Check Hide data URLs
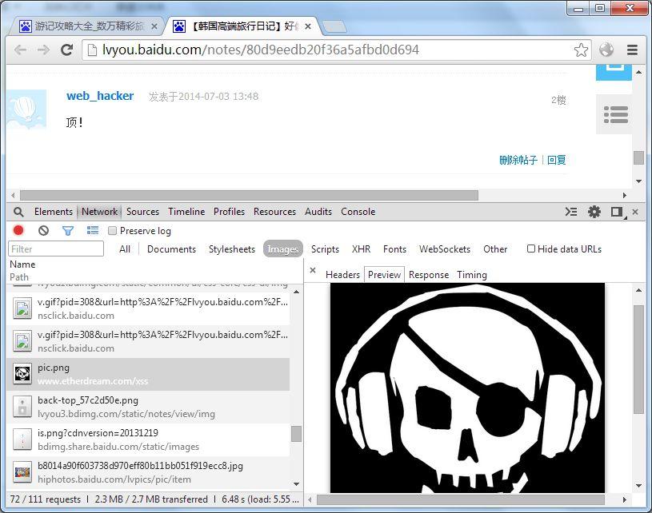This screenshot has height=513, width=652. (531, 249)
